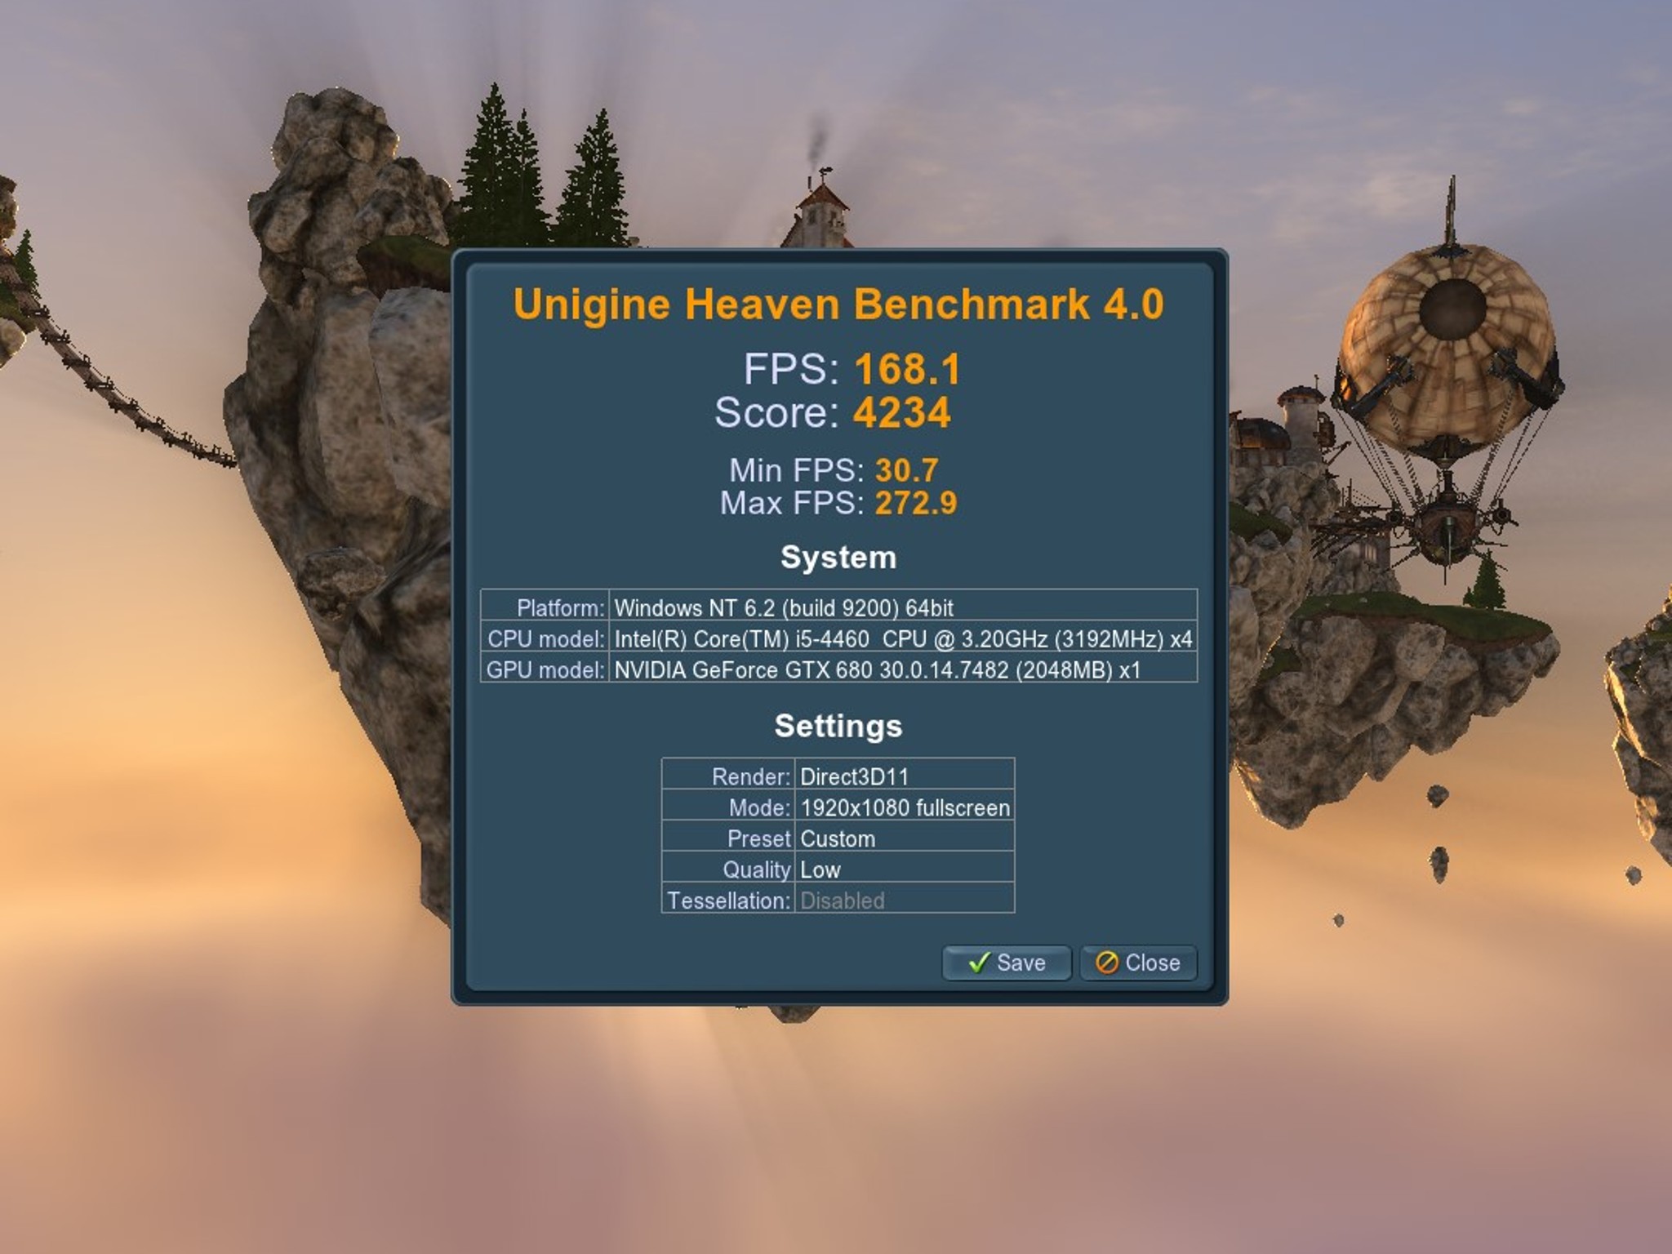Save the benchmark results
This screenshot has height=1254, width=1672.
tap(1007, 963)
